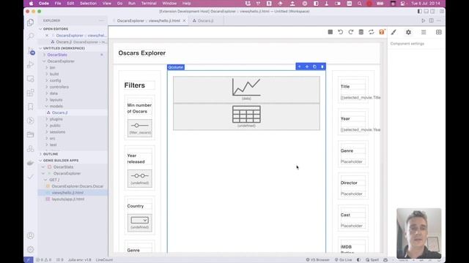469x263 pixels.
Task: Click the delete trash icon on Qcolumn toolbar
Action: 322,66
